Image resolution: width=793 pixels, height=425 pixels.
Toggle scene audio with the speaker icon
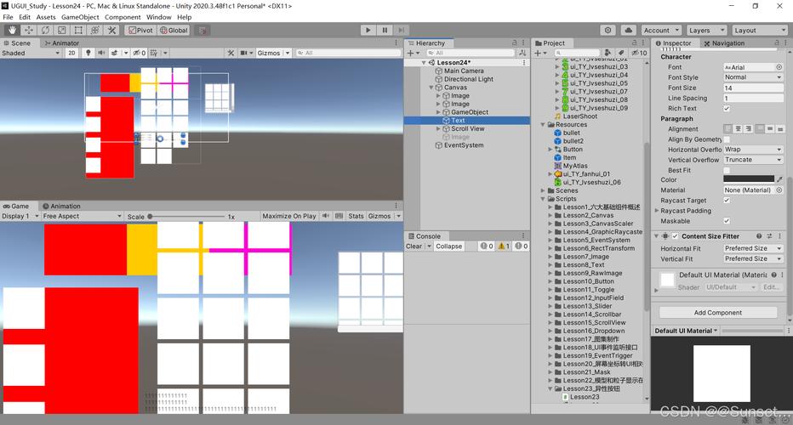101,53
